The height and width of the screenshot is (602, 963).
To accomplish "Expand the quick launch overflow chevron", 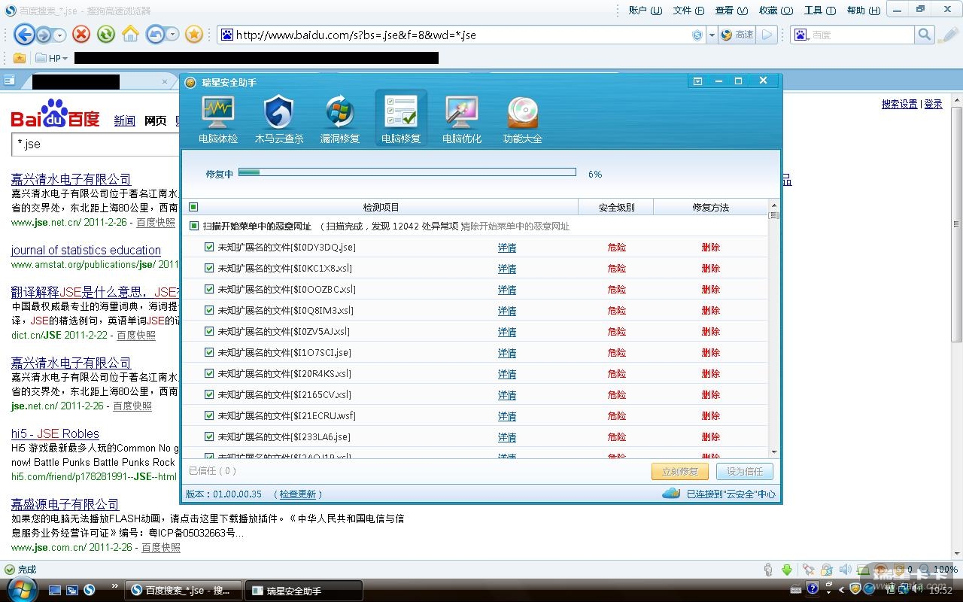I will click(x=115, y=586).
